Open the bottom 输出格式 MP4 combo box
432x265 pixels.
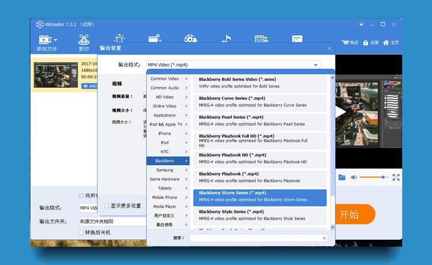coord(89,208)
